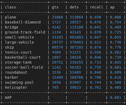Select the 'helicopter' class name

point(16,87)
